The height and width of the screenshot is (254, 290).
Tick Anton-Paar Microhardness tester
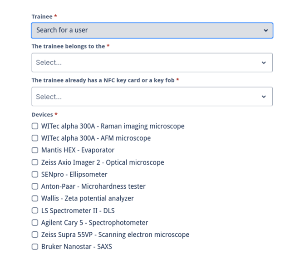(35, 186)
